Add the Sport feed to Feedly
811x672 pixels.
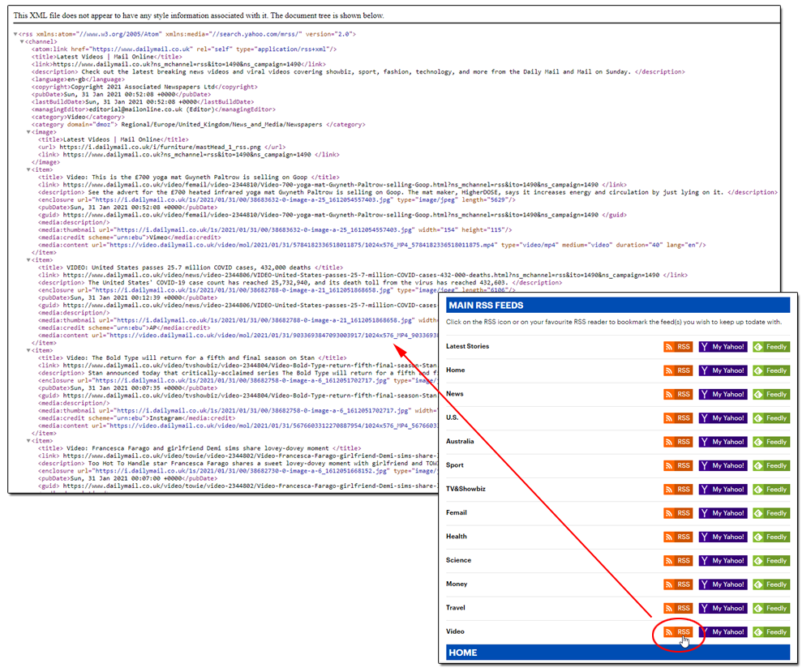click(771, 466)
